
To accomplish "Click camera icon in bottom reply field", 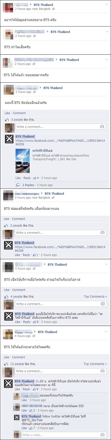I will (102, 435).
